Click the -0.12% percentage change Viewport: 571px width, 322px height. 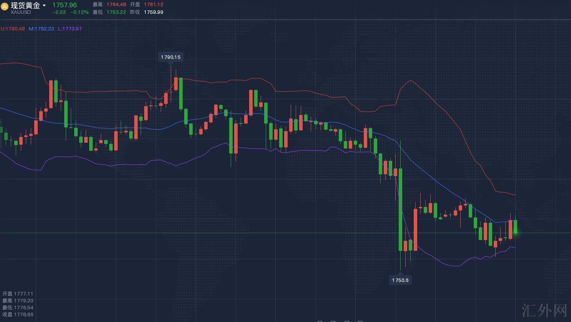(80, 12)
